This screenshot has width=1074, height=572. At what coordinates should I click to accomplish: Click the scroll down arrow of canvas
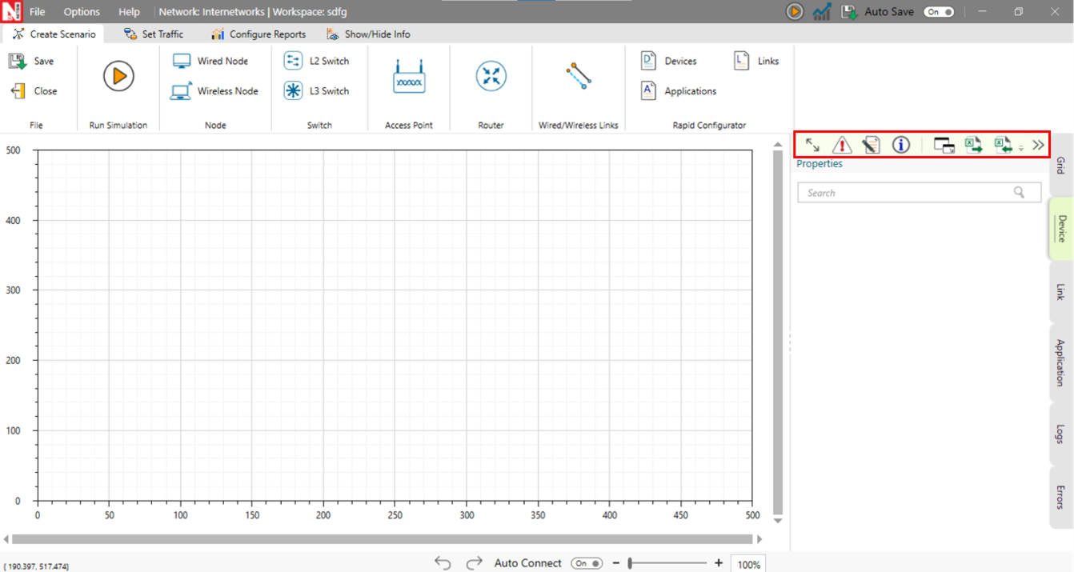pyautogui.click(x=778, y=521)
